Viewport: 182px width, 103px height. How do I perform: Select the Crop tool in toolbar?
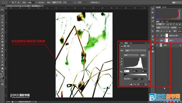[2, 23]
